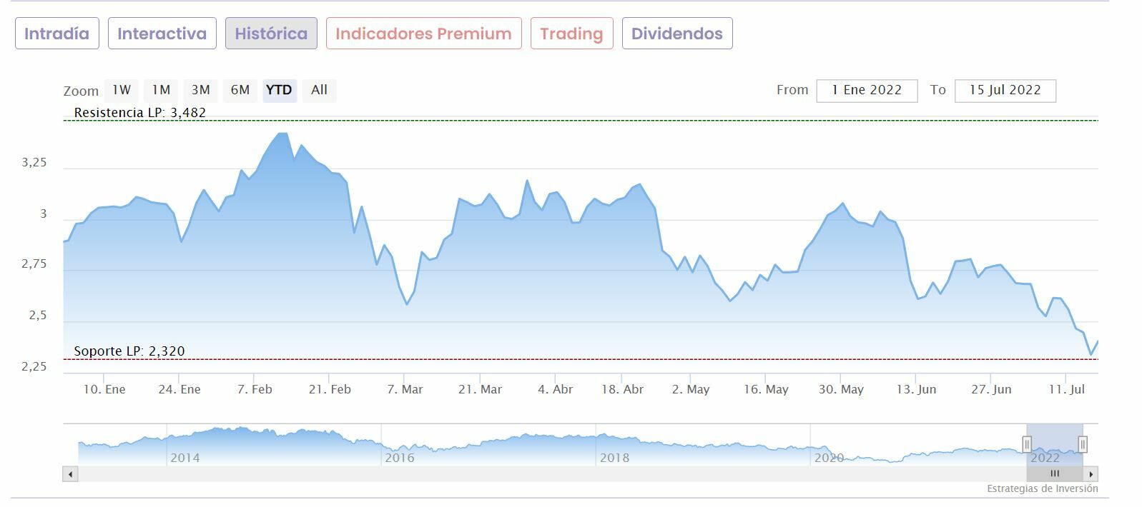
Task: Select YTD zoom range
Action: coord(279,90)
